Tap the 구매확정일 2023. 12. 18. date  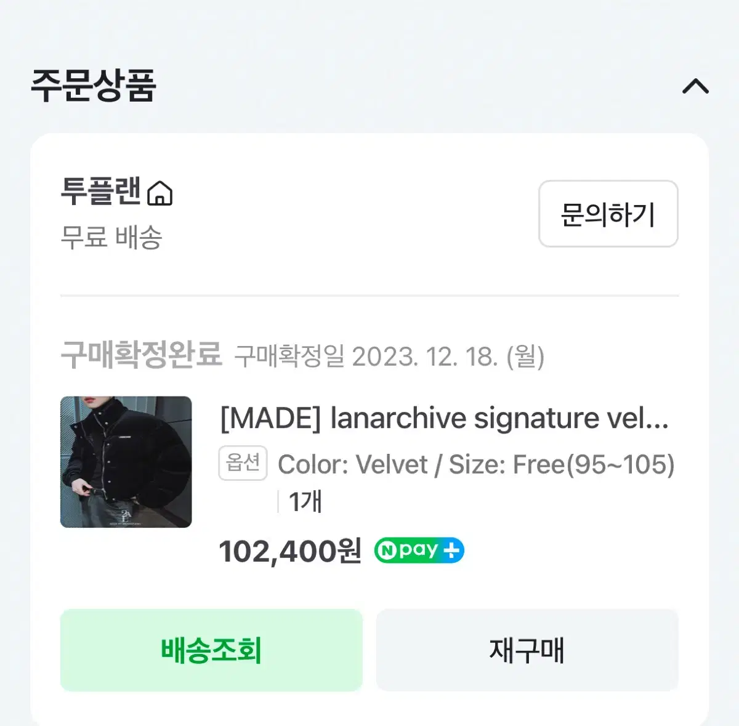[390, 357]
